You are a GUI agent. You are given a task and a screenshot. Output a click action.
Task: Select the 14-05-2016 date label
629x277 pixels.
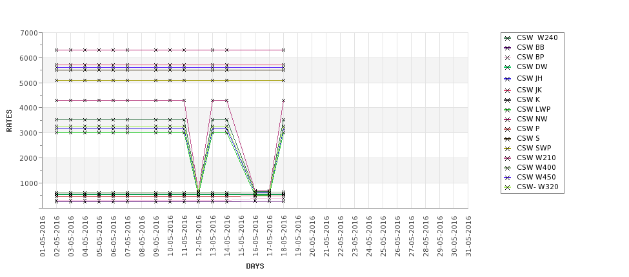coord(227,236)
